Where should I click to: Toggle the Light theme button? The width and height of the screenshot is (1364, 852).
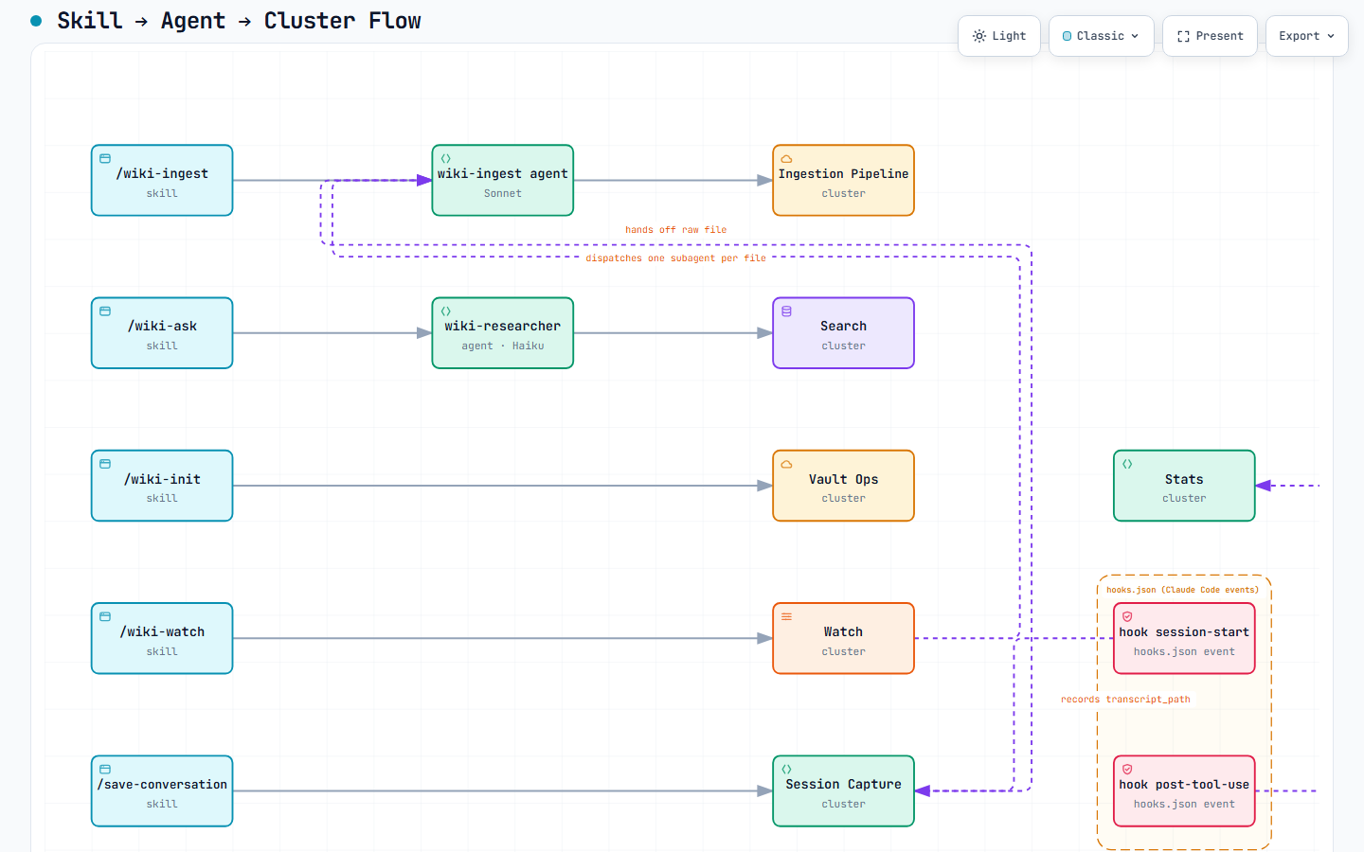[999, 36]
